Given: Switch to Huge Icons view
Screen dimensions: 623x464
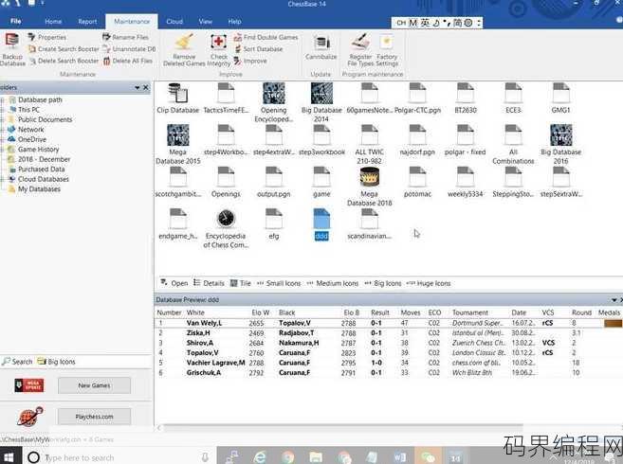Looking at the screenshot, I should 429,283.
